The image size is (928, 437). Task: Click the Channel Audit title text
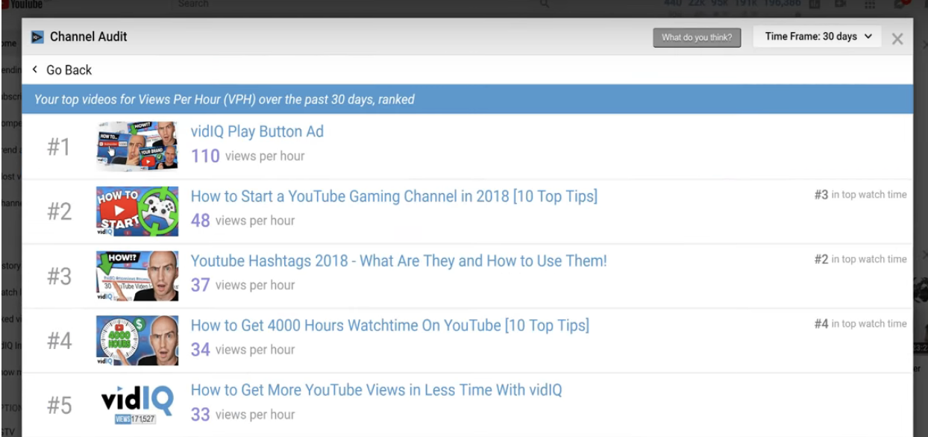[x=90, y=37]
